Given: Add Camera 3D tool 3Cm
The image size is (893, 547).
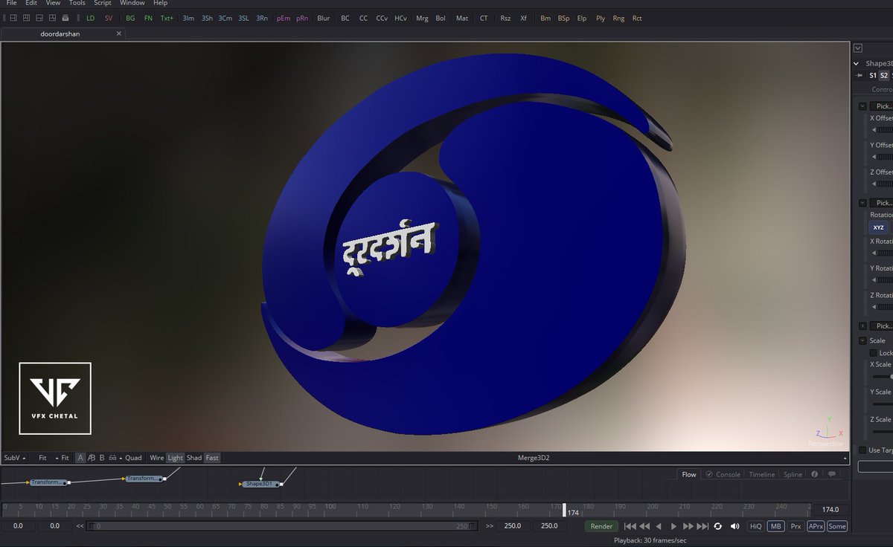Looking at the screenshot, I should point(225,18).
